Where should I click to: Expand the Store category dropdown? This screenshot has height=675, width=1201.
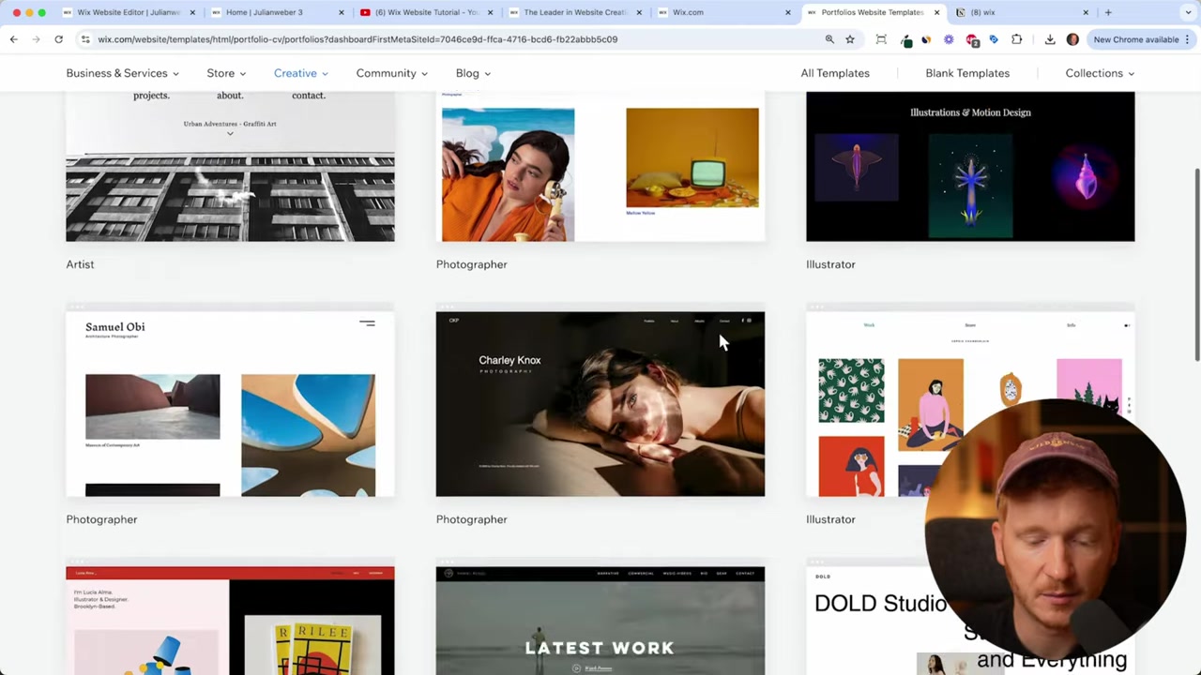[x=226, y=73]
